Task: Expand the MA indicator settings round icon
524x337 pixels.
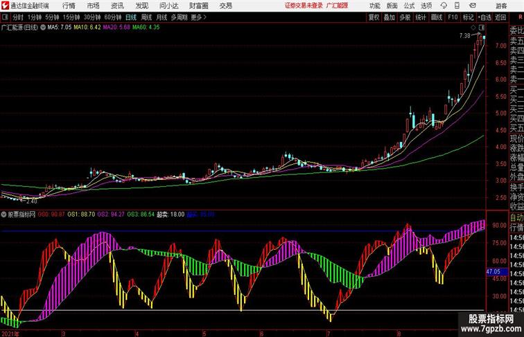Action: (43, 28)
